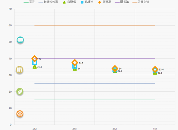Image resolution: width=178 pixels, height=130 pixels.
Task: Click the library books icon
Action: click(20, 70)
